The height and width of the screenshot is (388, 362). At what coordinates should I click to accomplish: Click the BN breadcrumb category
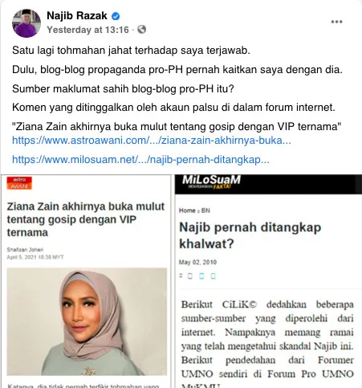point(205,210)
